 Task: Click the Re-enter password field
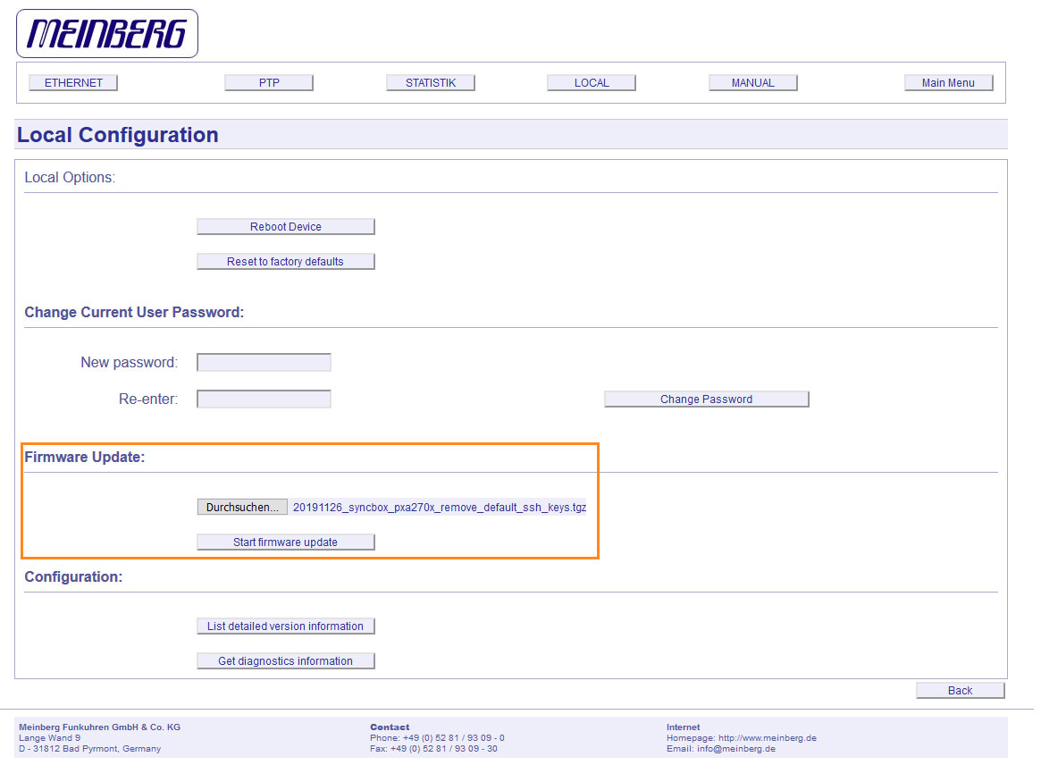click(264, 399)
